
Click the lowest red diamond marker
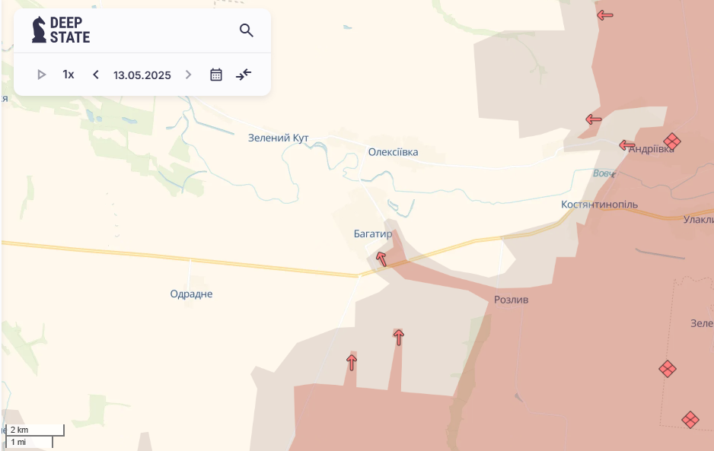(x=690, y=420)
